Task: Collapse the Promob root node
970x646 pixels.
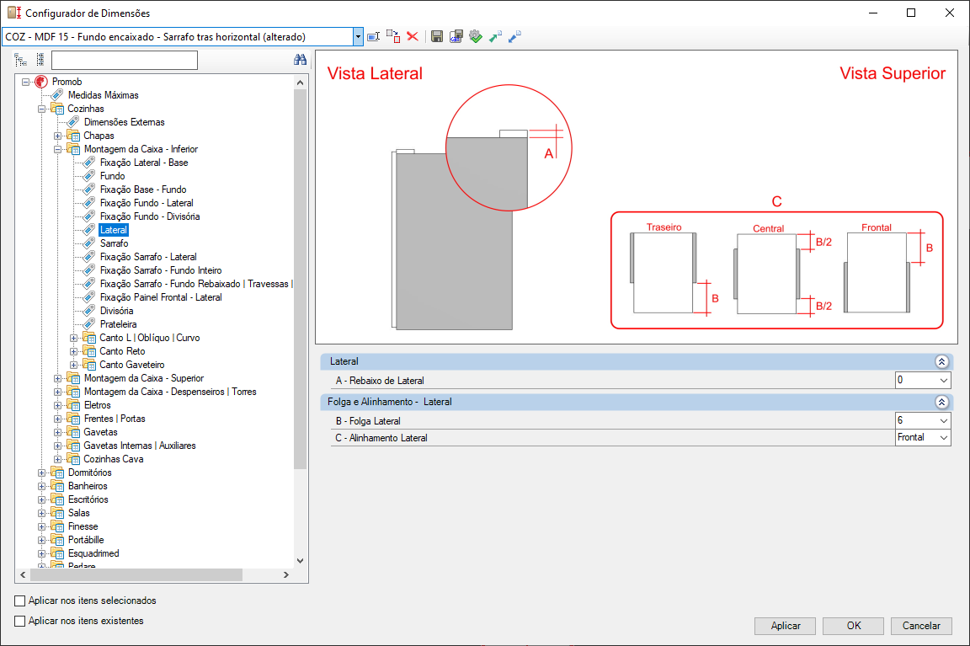Action: coord(25,82)
